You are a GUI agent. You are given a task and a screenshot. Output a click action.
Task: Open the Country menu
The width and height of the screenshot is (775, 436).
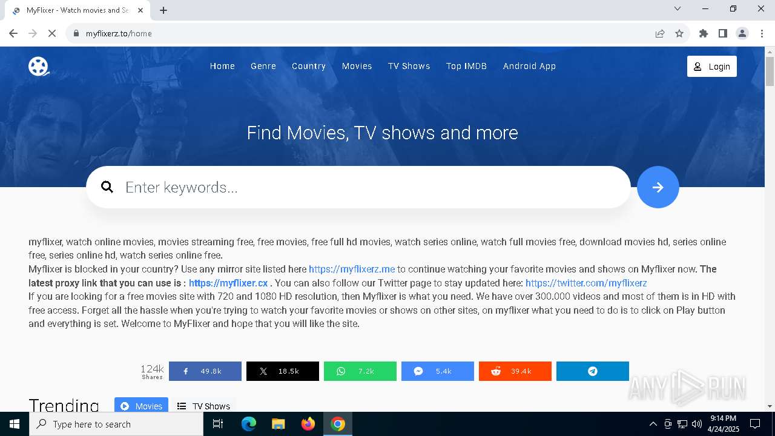tap(309, 66)
